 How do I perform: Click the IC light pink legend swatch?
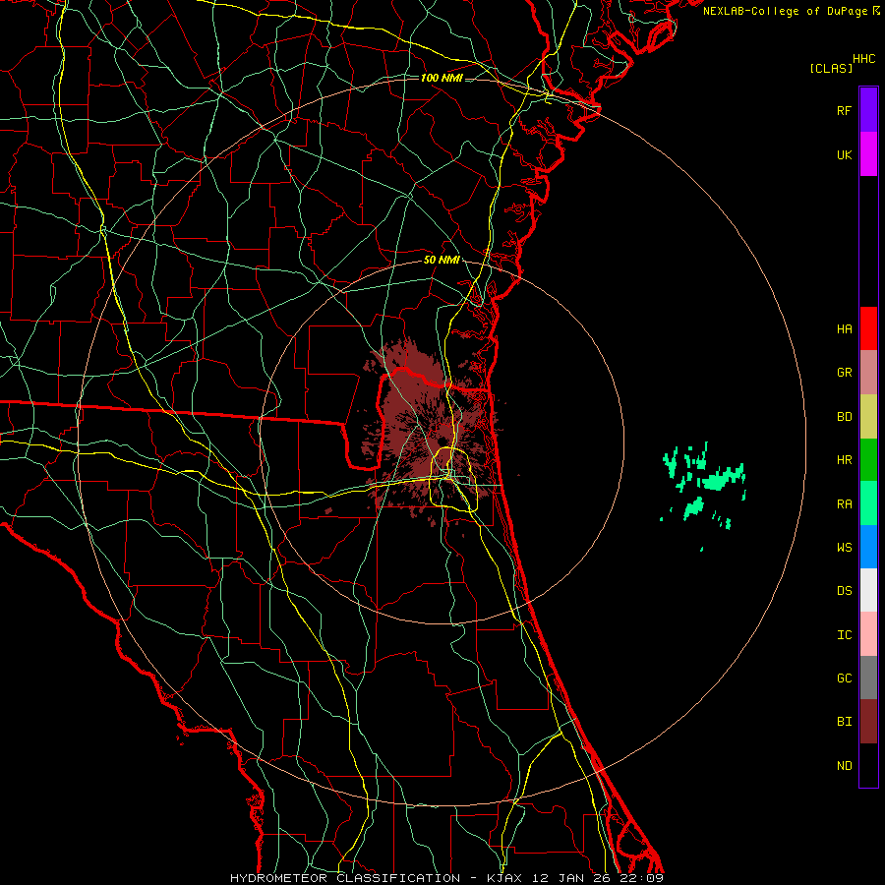pos(868,634)
